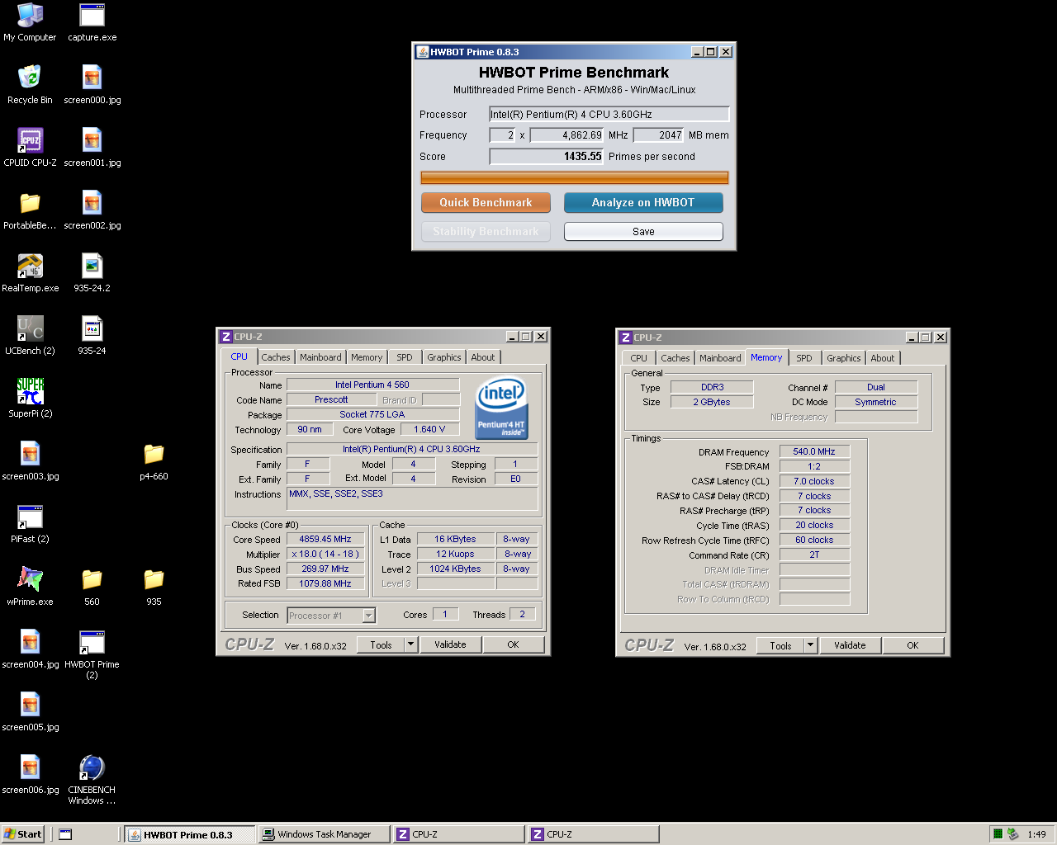
Task: Open capture.exe desktop icon
Action: [x=92, y=22]
